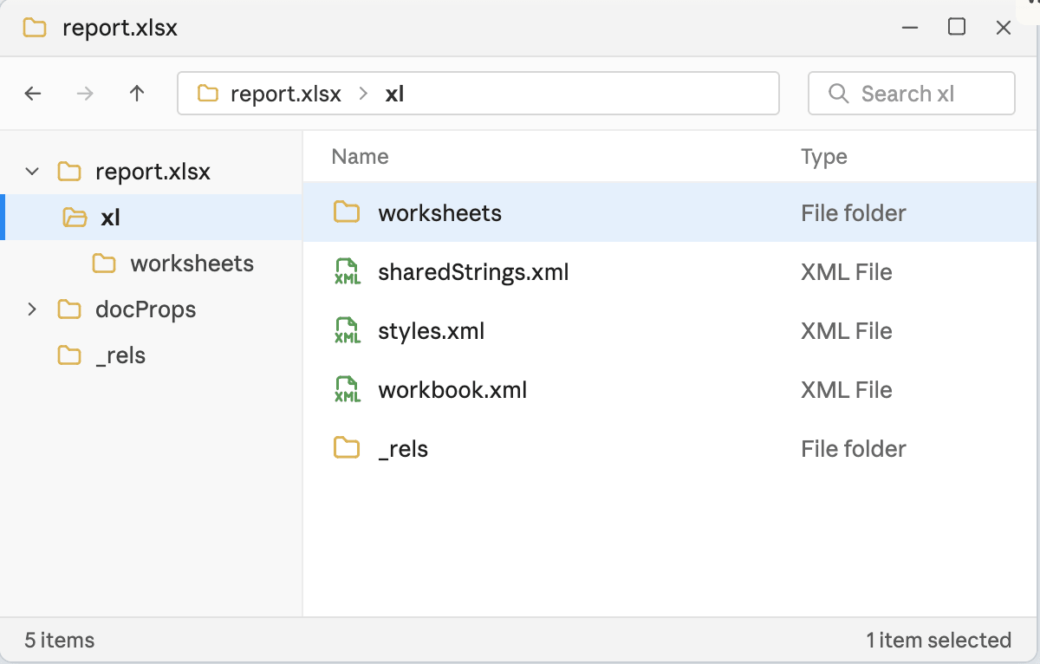Go up one folder level
The image size is (1040, 664).
pyautogui.click(x=137, y=94)
